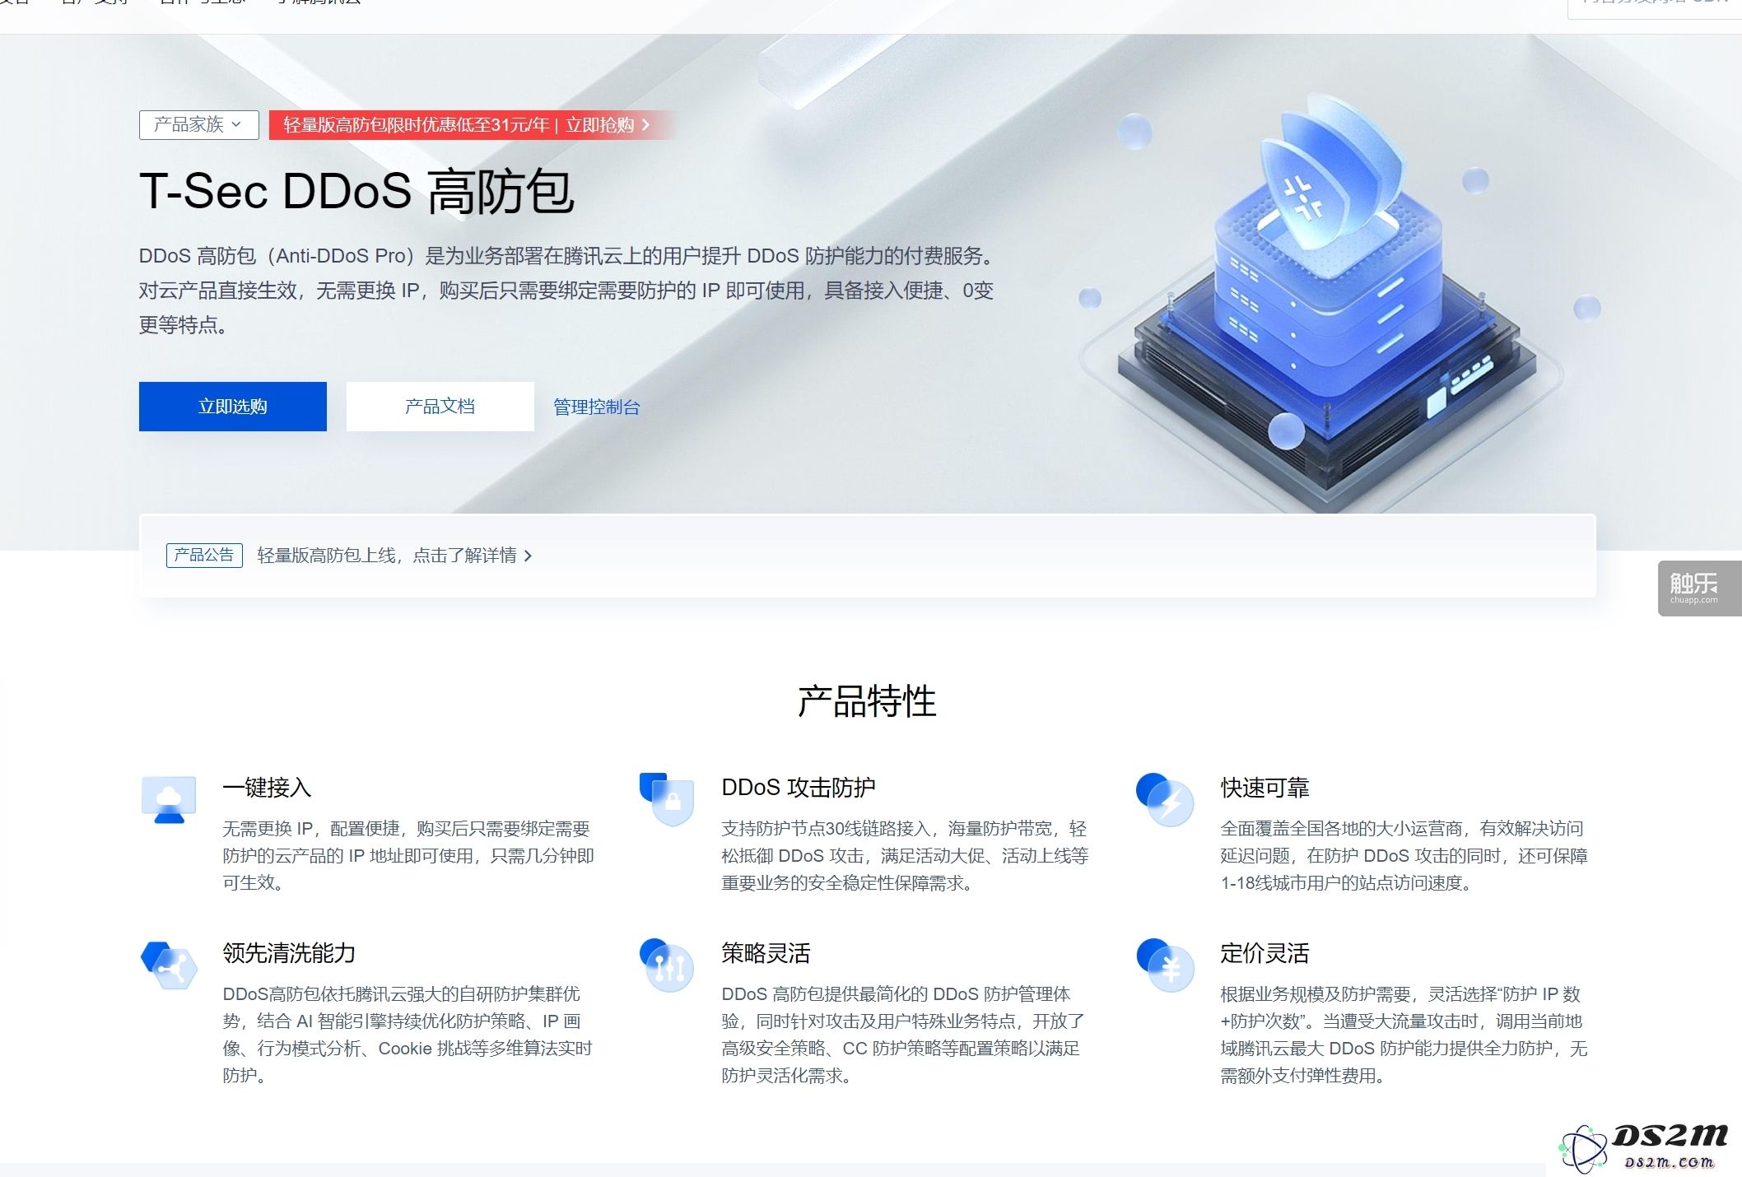
Task: Click the 领先清洗能力 share-node icon
Action: 169,965
